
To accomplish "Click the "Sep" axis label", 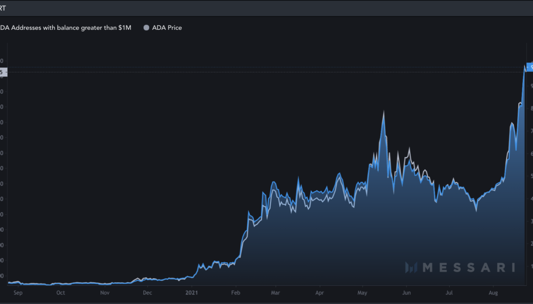I will tap(18, 293).
